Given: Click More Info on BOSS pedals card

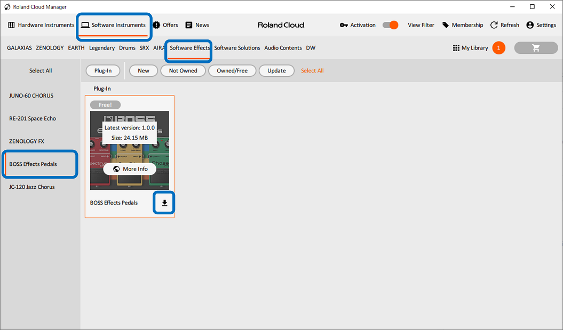Looking at the screenshot, I should [130, 169].
